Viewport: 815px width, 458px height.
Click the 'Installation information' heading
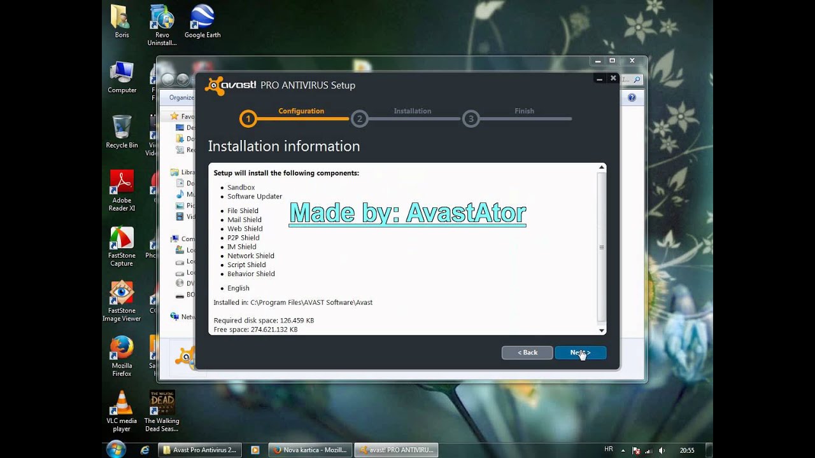(284, 146)
